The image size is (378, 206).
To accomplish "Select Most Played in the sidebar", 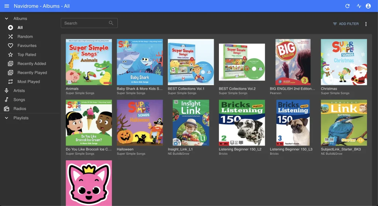I will pyautogui.click(x=30, y=82).
